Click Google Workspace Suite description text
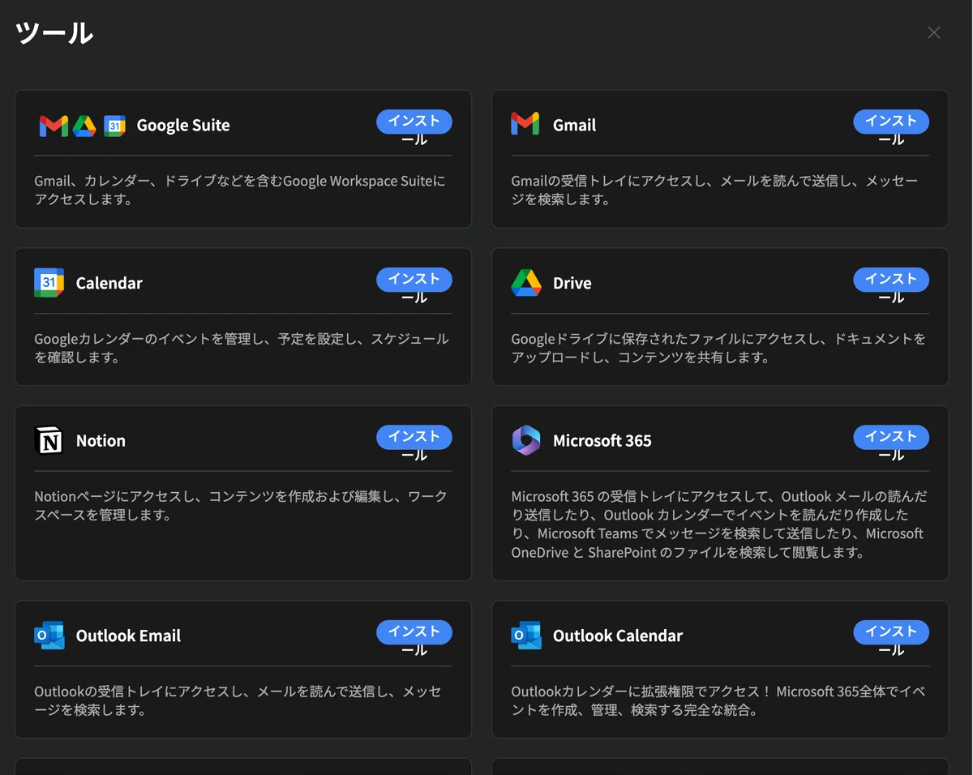 click(x=240, y=190)
